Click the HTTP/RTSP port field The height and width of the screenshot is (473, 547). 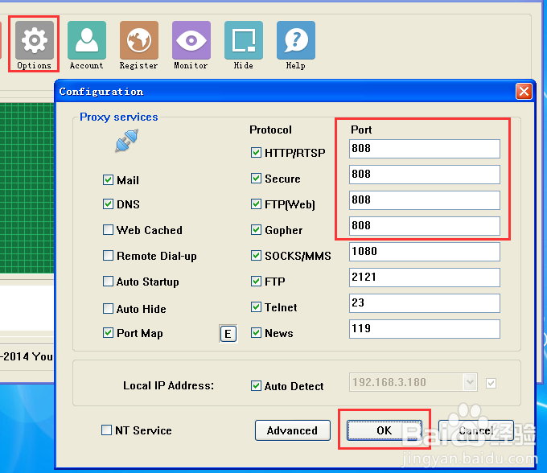pyautogui.click(x=425, y=149)
